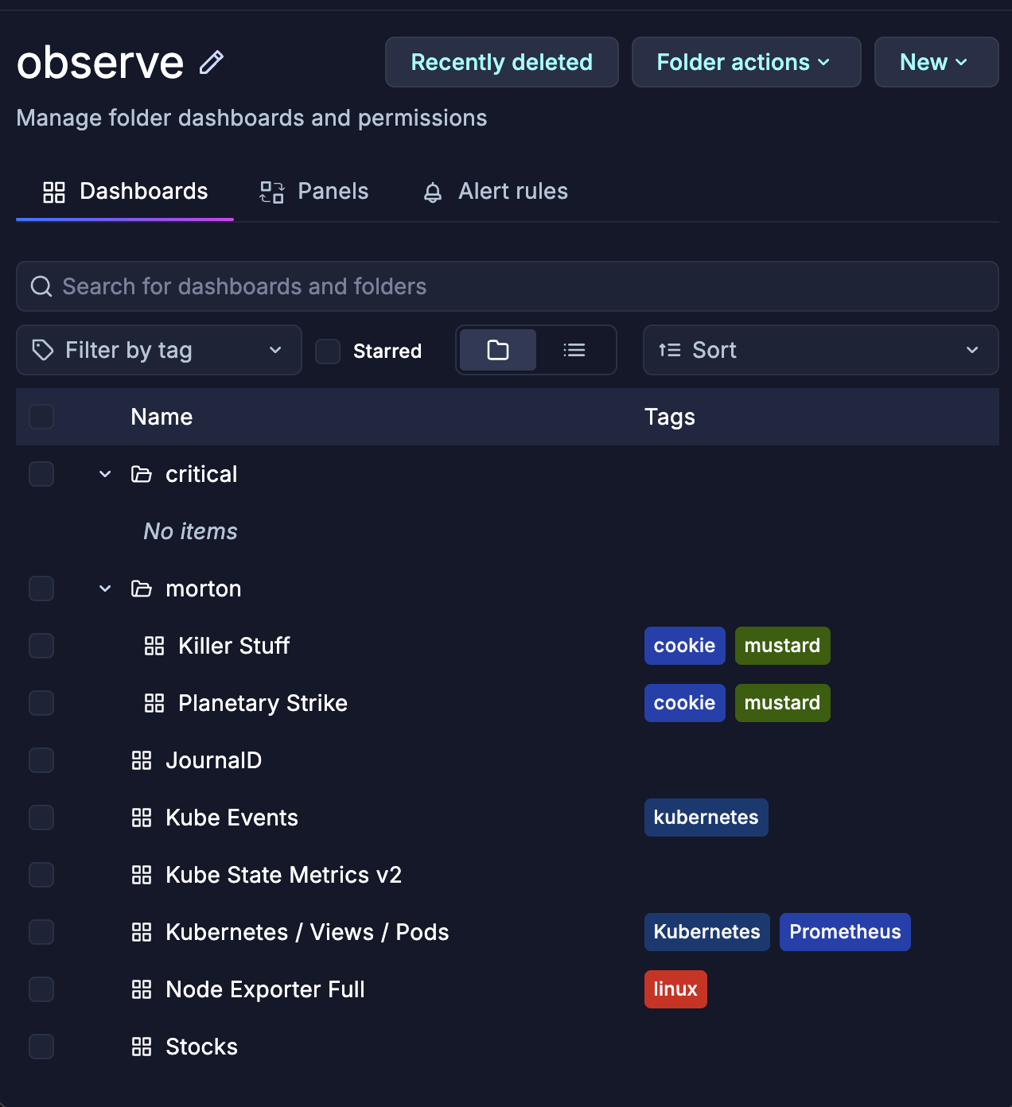The image size is (1012, 1107).
Task: Open the Kubernetes / Views / Pods dashboard
Action: pos(307,932)
